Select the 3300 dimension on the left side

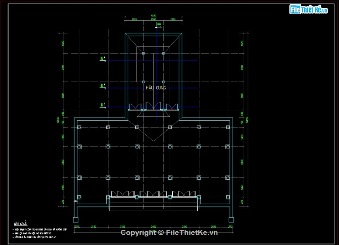point(63,162)
